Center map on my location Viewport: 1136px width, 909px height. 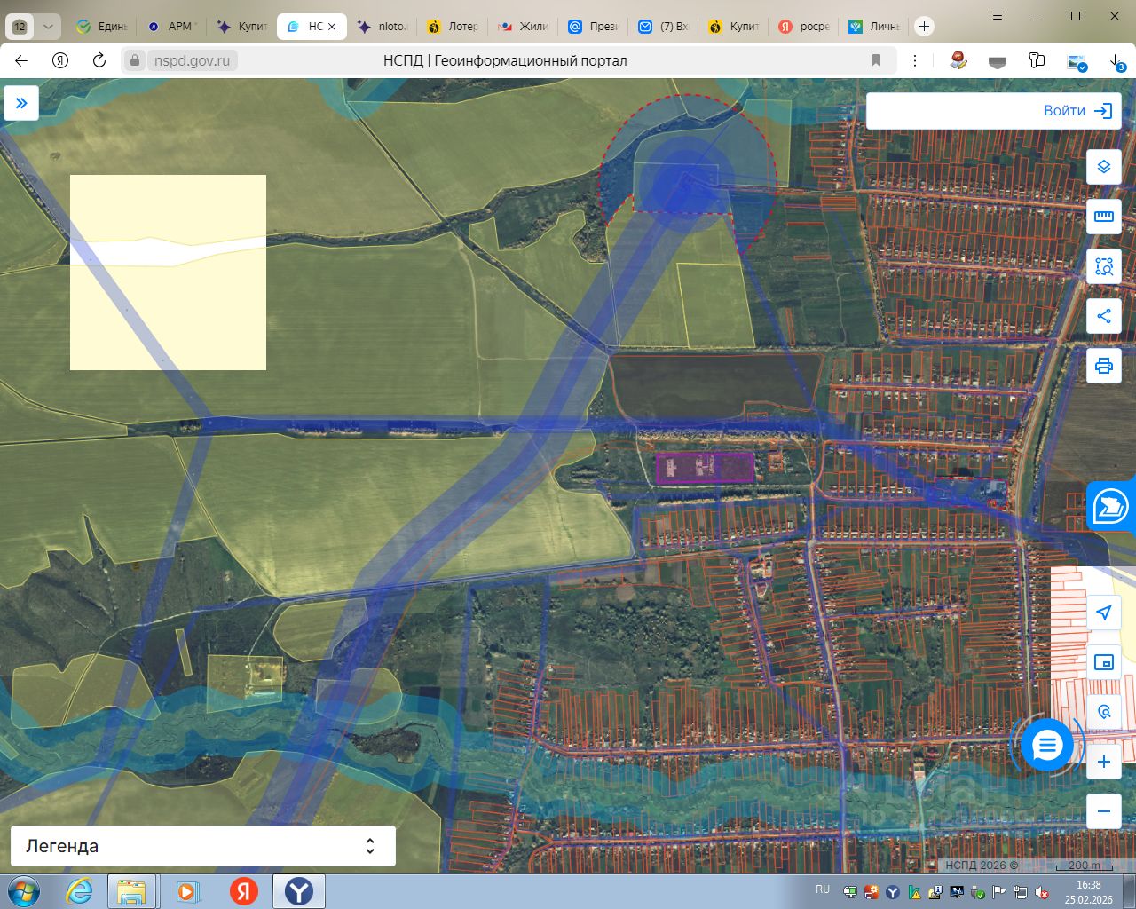[1103, 613]
